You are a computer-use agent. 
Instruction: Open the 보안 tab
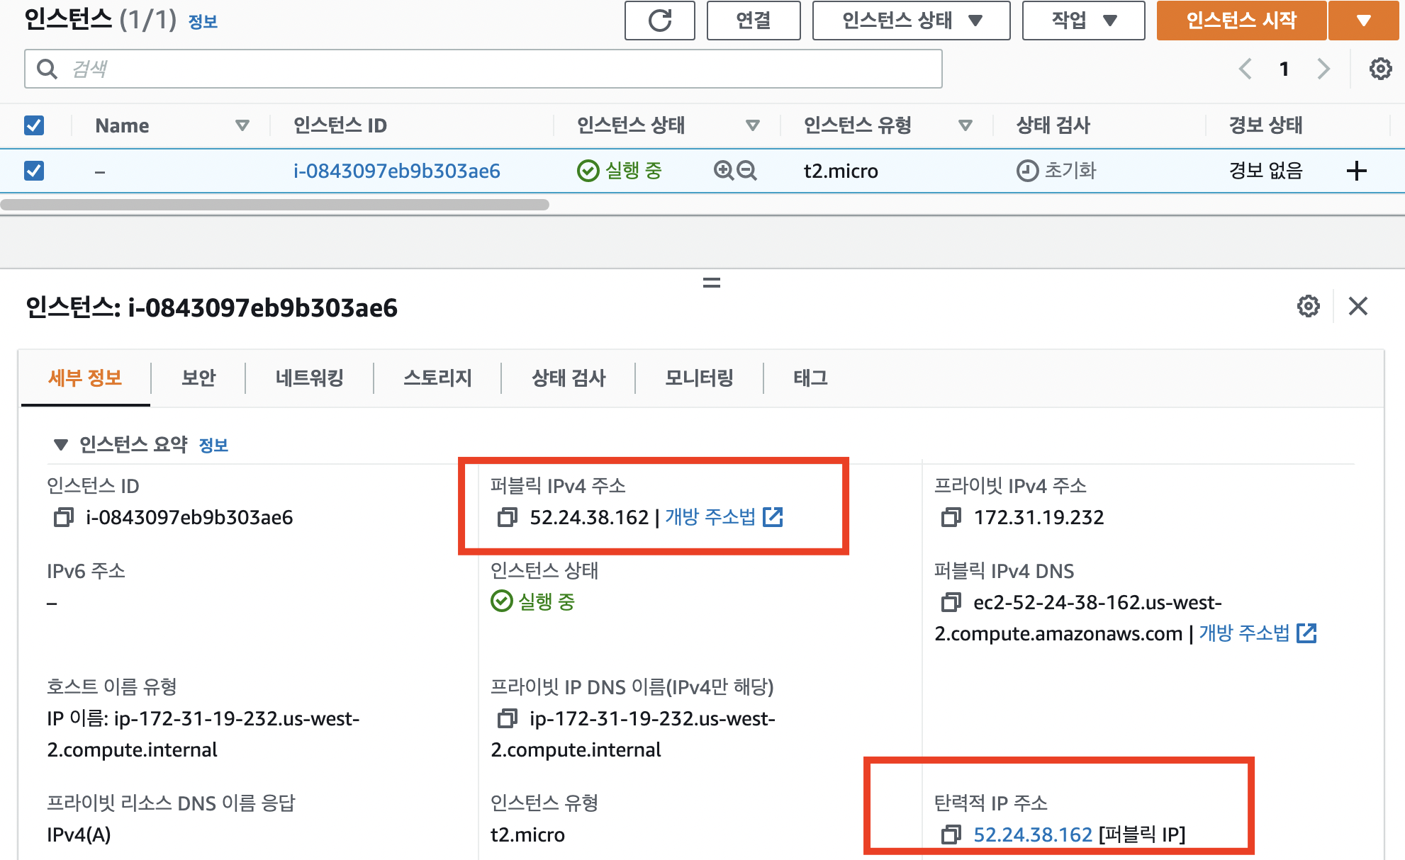[x=198, y=378]
